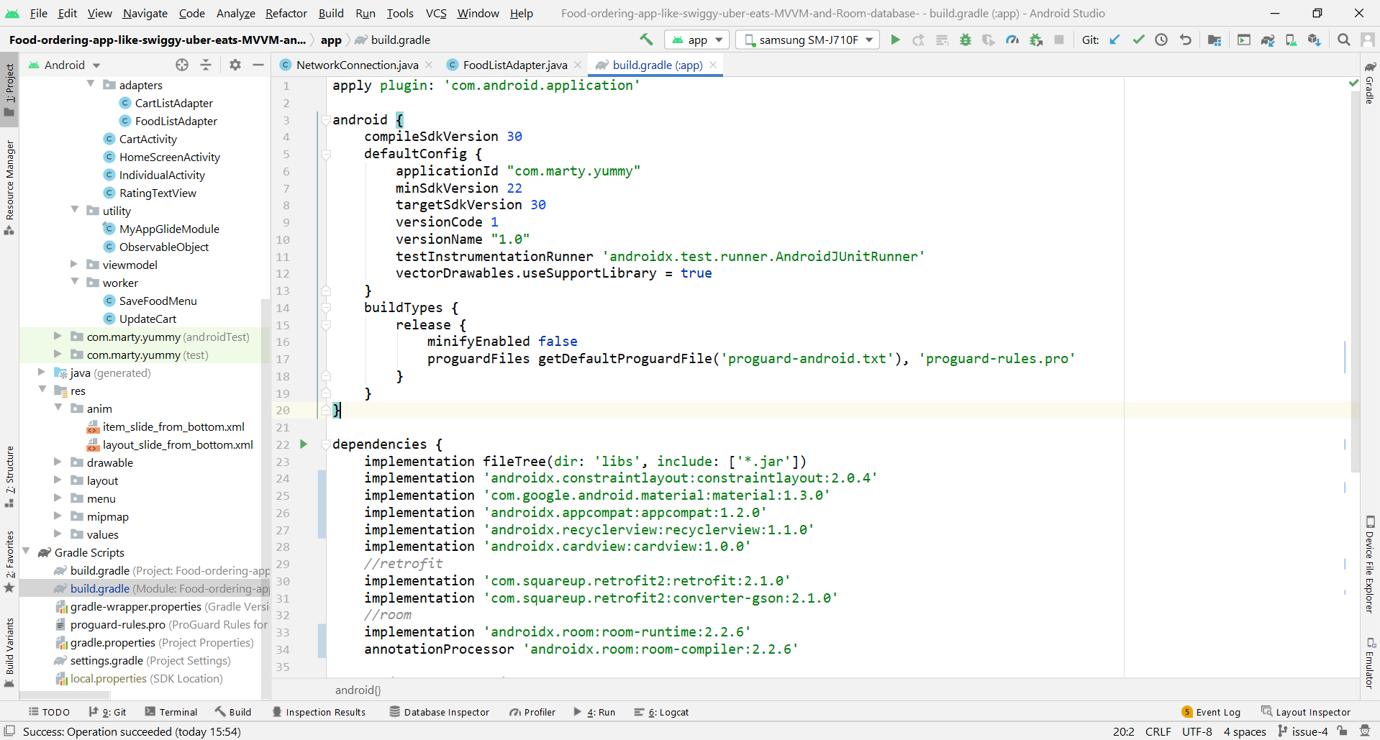Viewport: 1380px width, 740px height.
Task: Fold the android block in editor gutter
Action: 326,119
